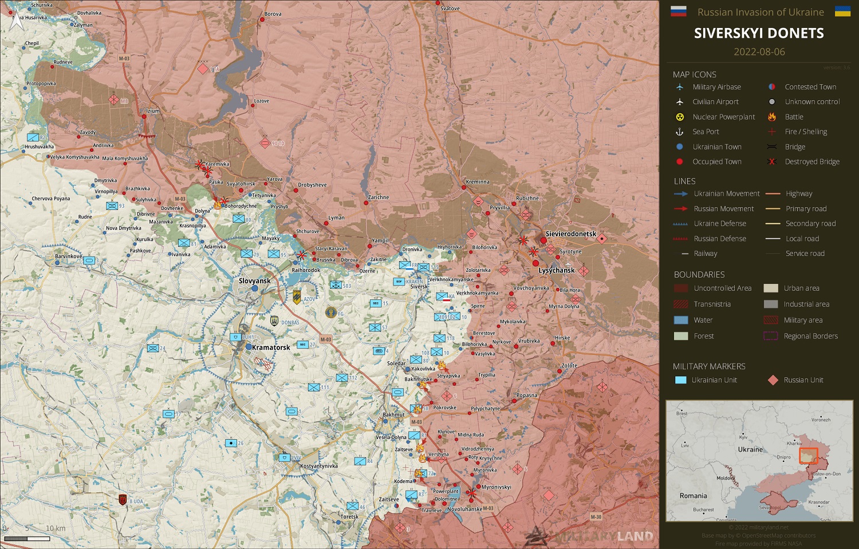Click the Primary road line sample

point(773,208)
